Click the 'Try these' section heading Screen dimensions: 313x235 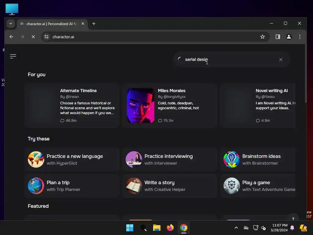39,139
